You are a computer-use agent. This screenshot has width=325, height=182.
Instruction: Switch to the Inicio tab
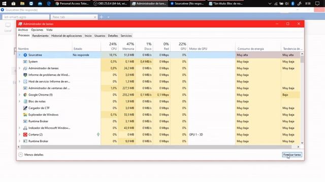[88, 36]
